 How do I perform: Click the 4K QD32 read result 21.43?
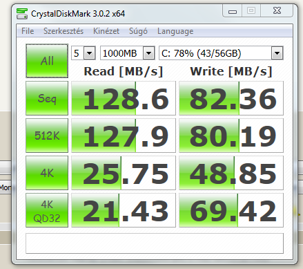pos(124,210)
